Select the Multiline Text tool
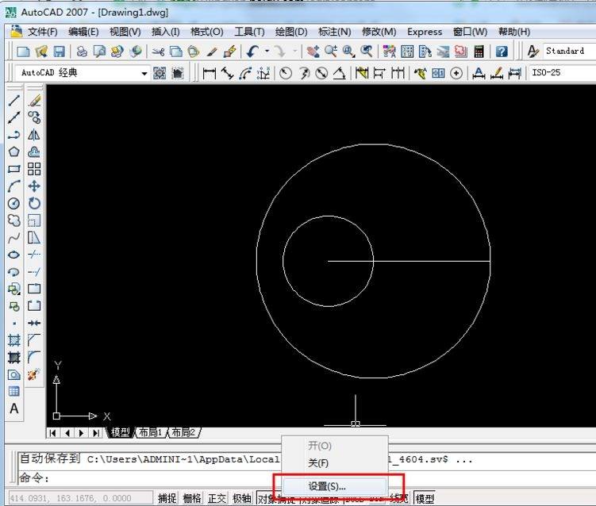This screenshot has height=506, width=596. pos(14,408)
